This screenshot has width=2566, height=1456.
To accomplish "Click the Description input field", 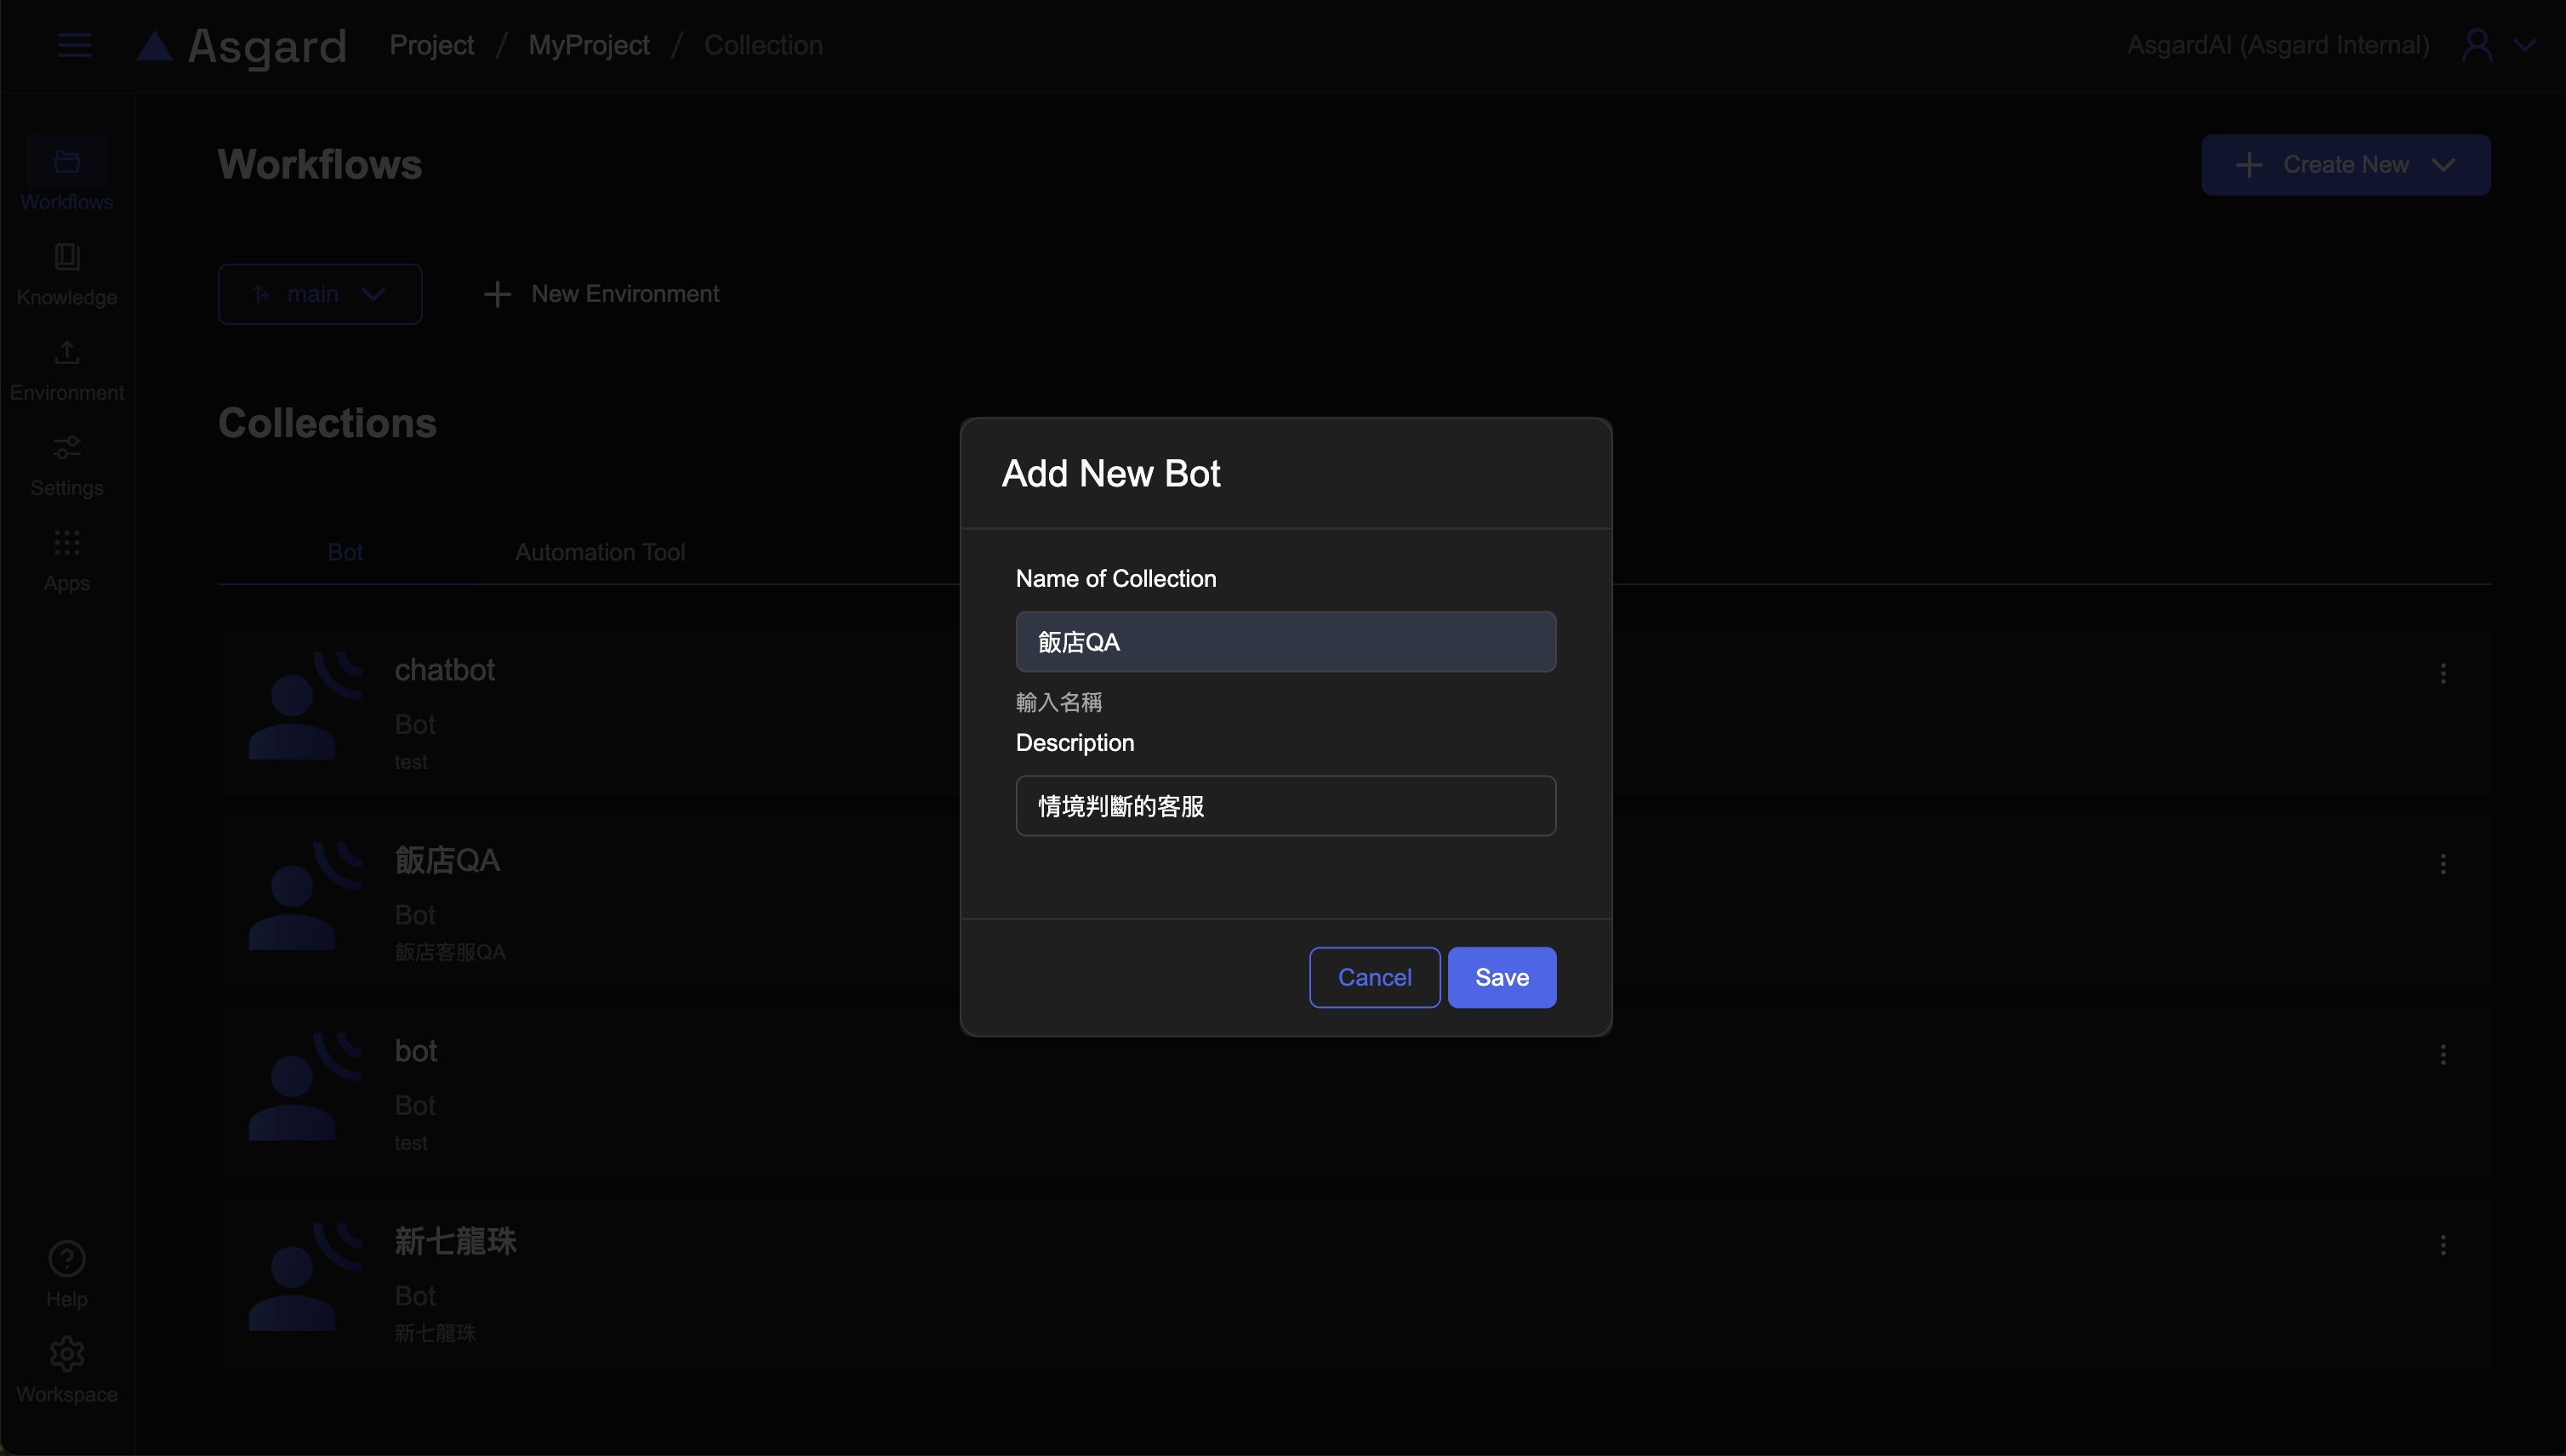I will tap(1286, 806).
